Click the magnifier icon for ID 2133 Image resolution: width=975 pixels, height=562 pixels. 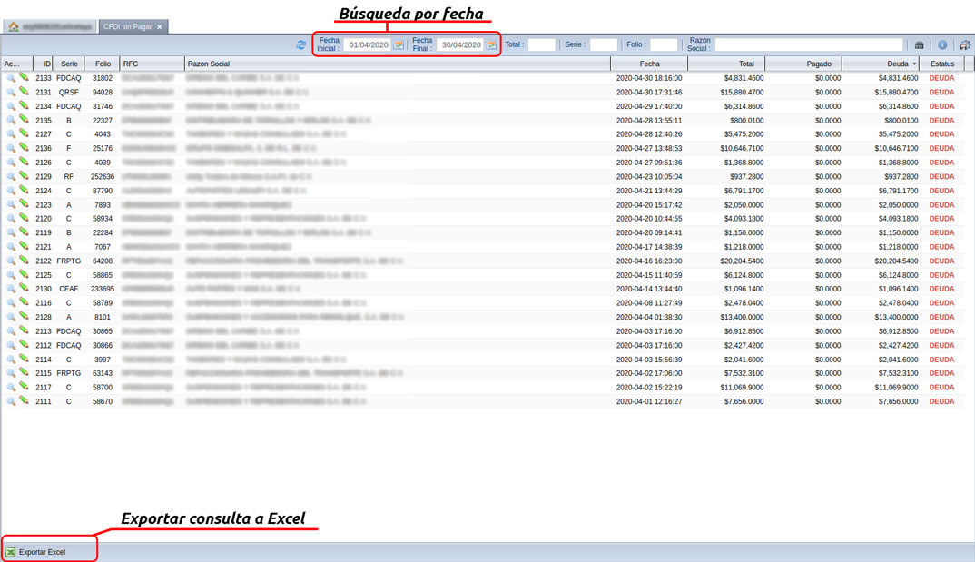point(11,78)
